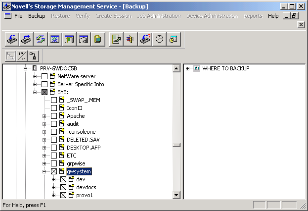This screenshot has width=308, height=211.
Task: Click the IP/IPX protocol toolbar icon
Action: click(22, 56)
